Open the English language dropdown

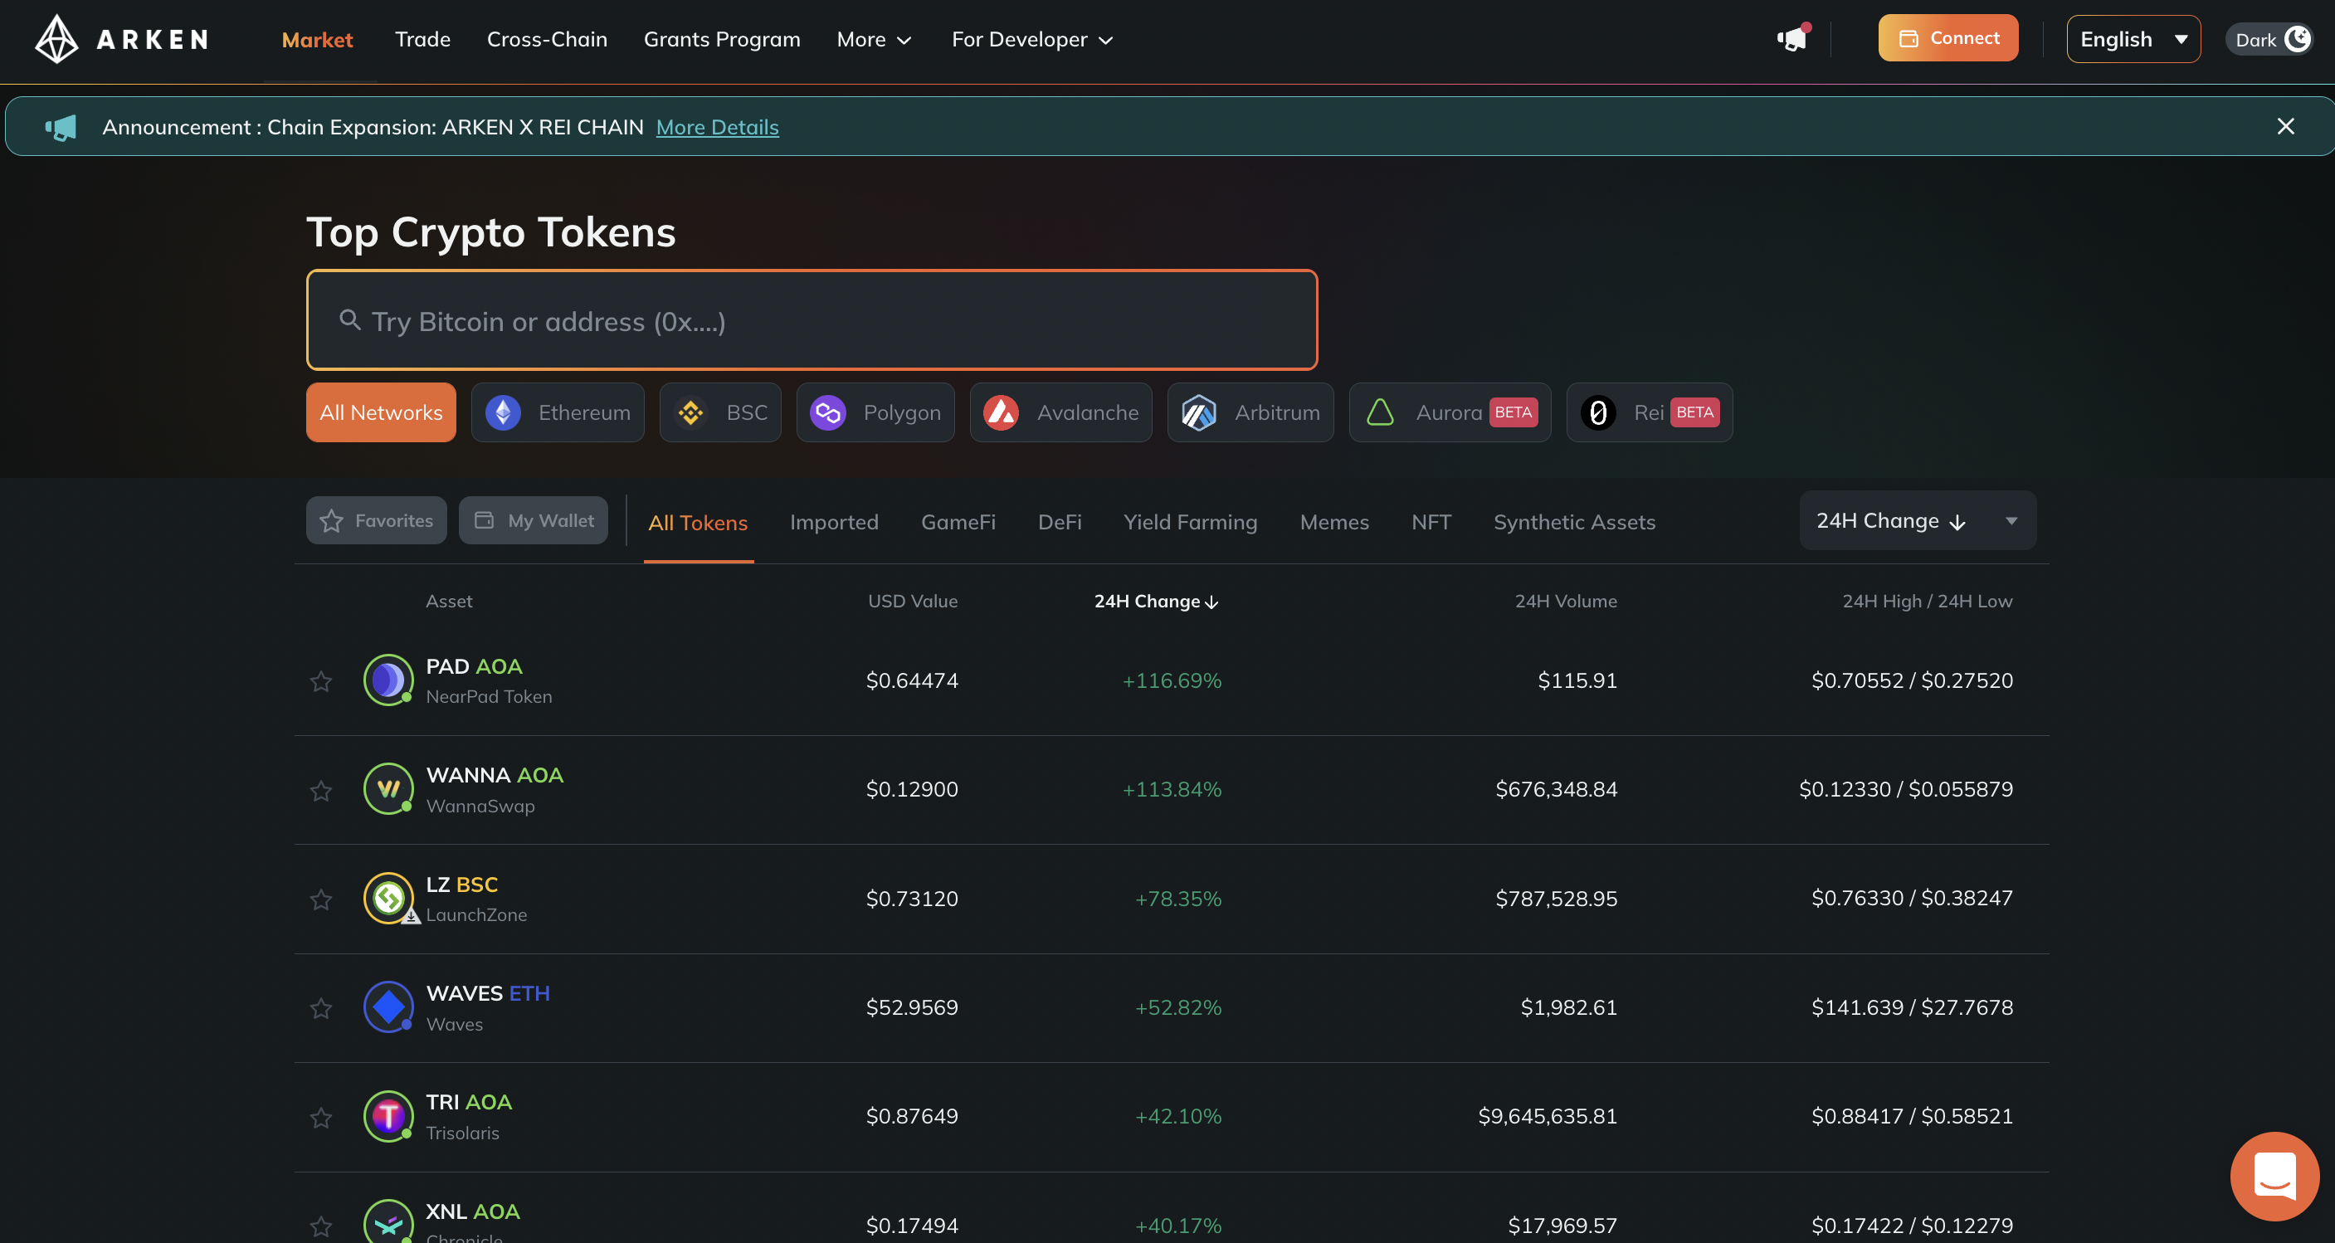(2133, 39)
